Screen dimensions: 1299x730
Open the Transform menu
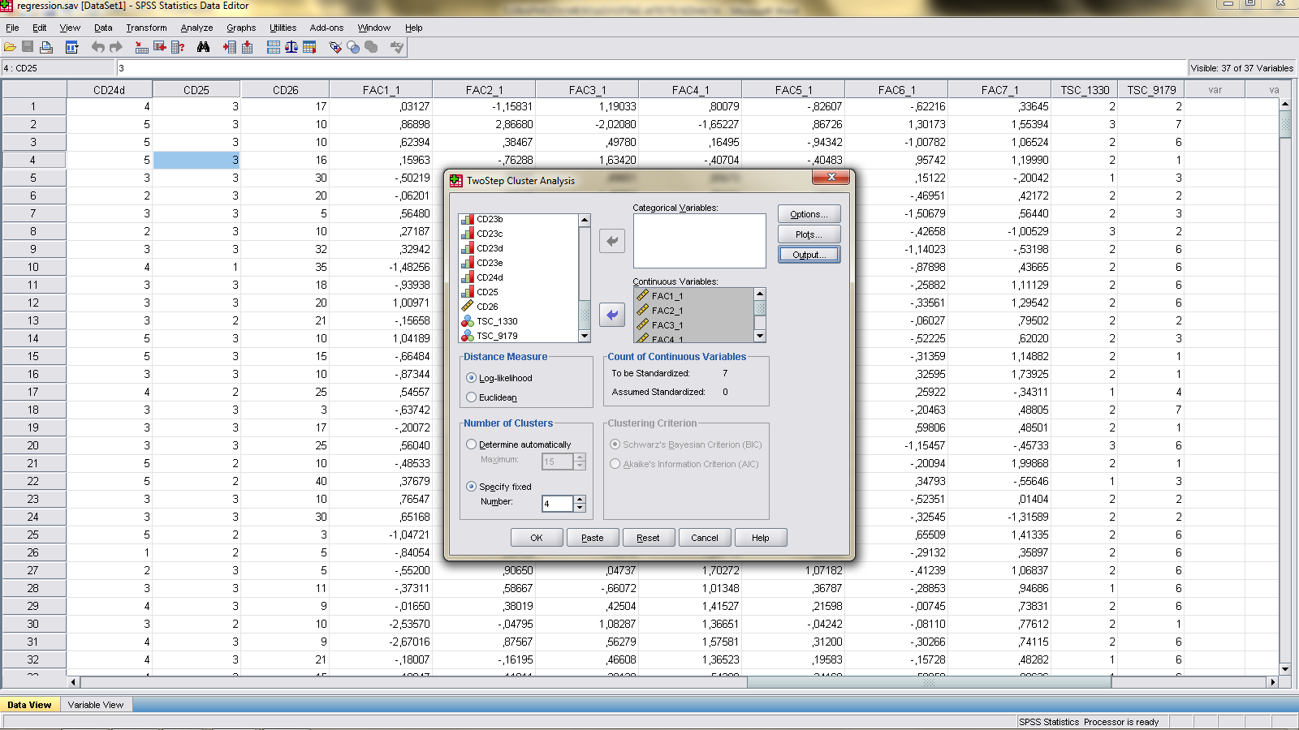point(146,28)
